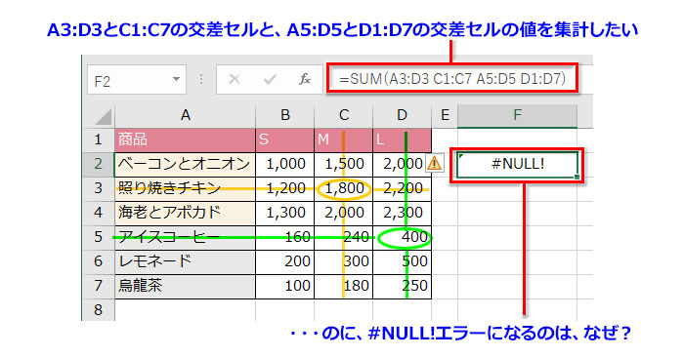The width and height of the screenshot is (684, 358).
Task: Click cell with value 2,200
Action: [403, 188]
